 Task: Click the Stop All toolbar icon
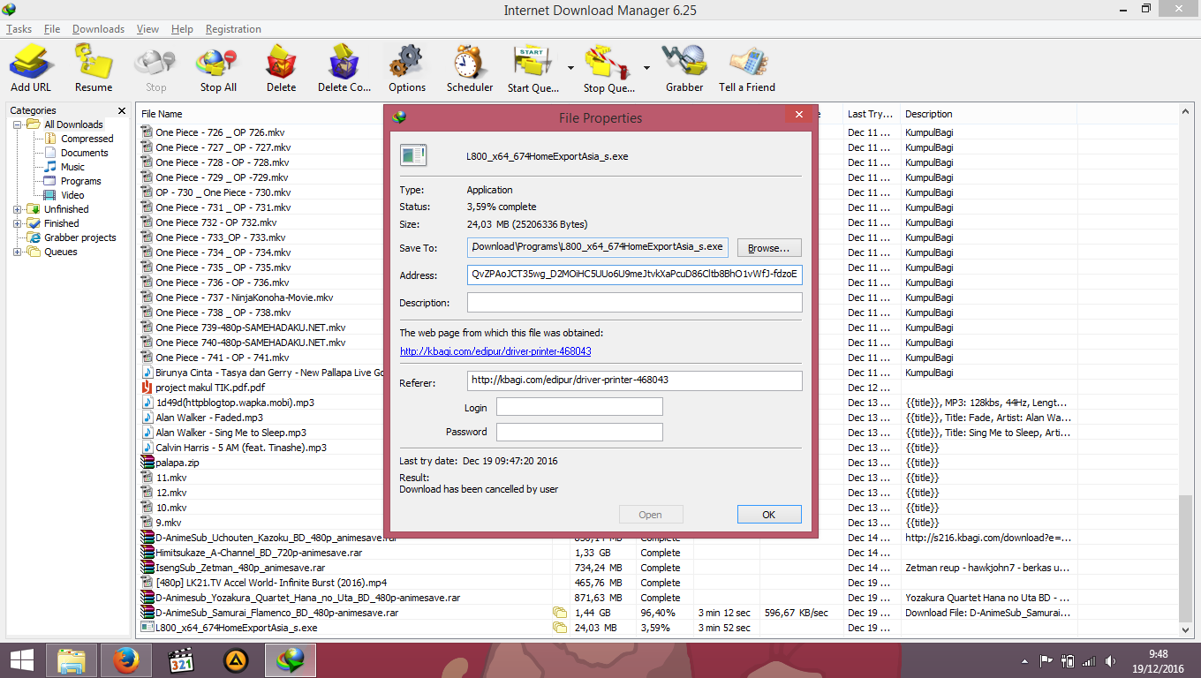217,62
